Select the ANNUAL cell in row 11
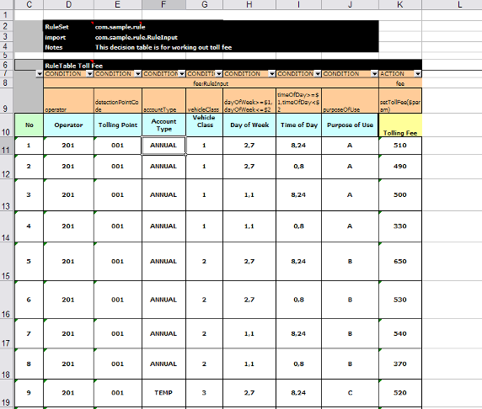Screen dimensions: 482x409 tap(163, 146)
